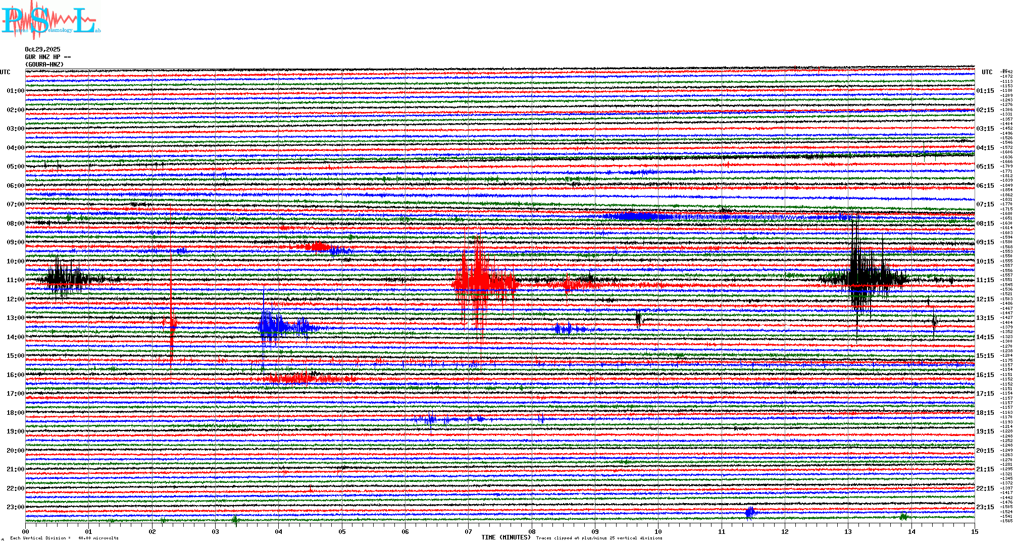Click the 07:00 hour label on left

[x=15, y=204]
